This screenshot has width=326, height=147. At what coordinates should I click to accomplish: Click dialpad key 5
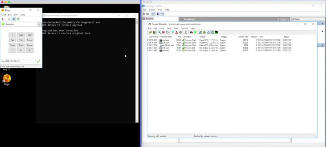(x=21, y=40)
